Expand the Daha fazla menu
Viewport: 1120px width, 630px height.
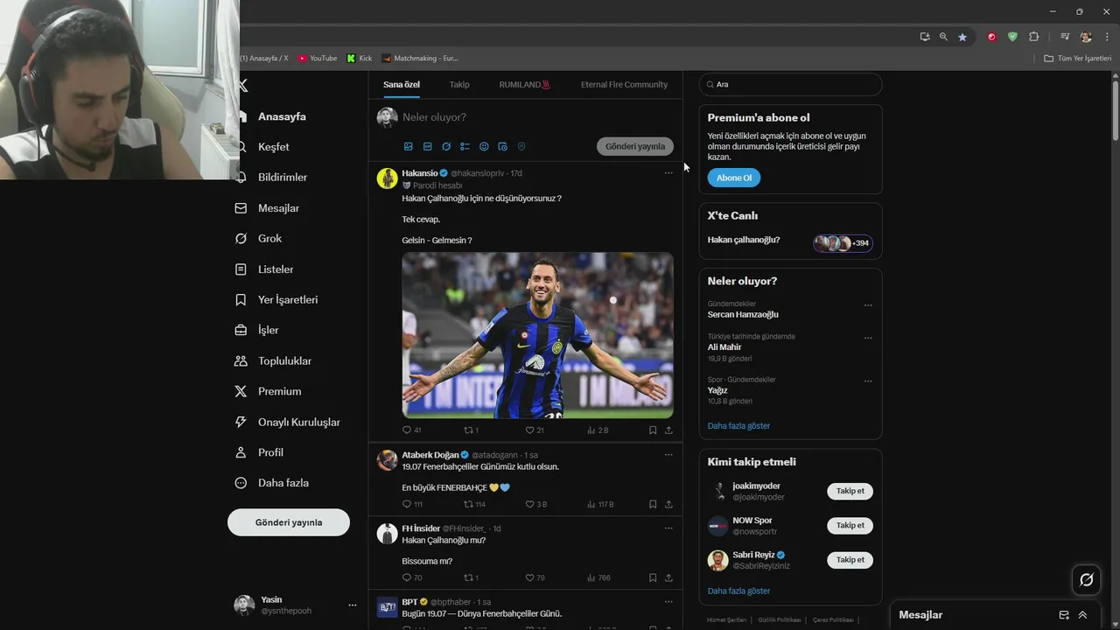tap(272, 483)
